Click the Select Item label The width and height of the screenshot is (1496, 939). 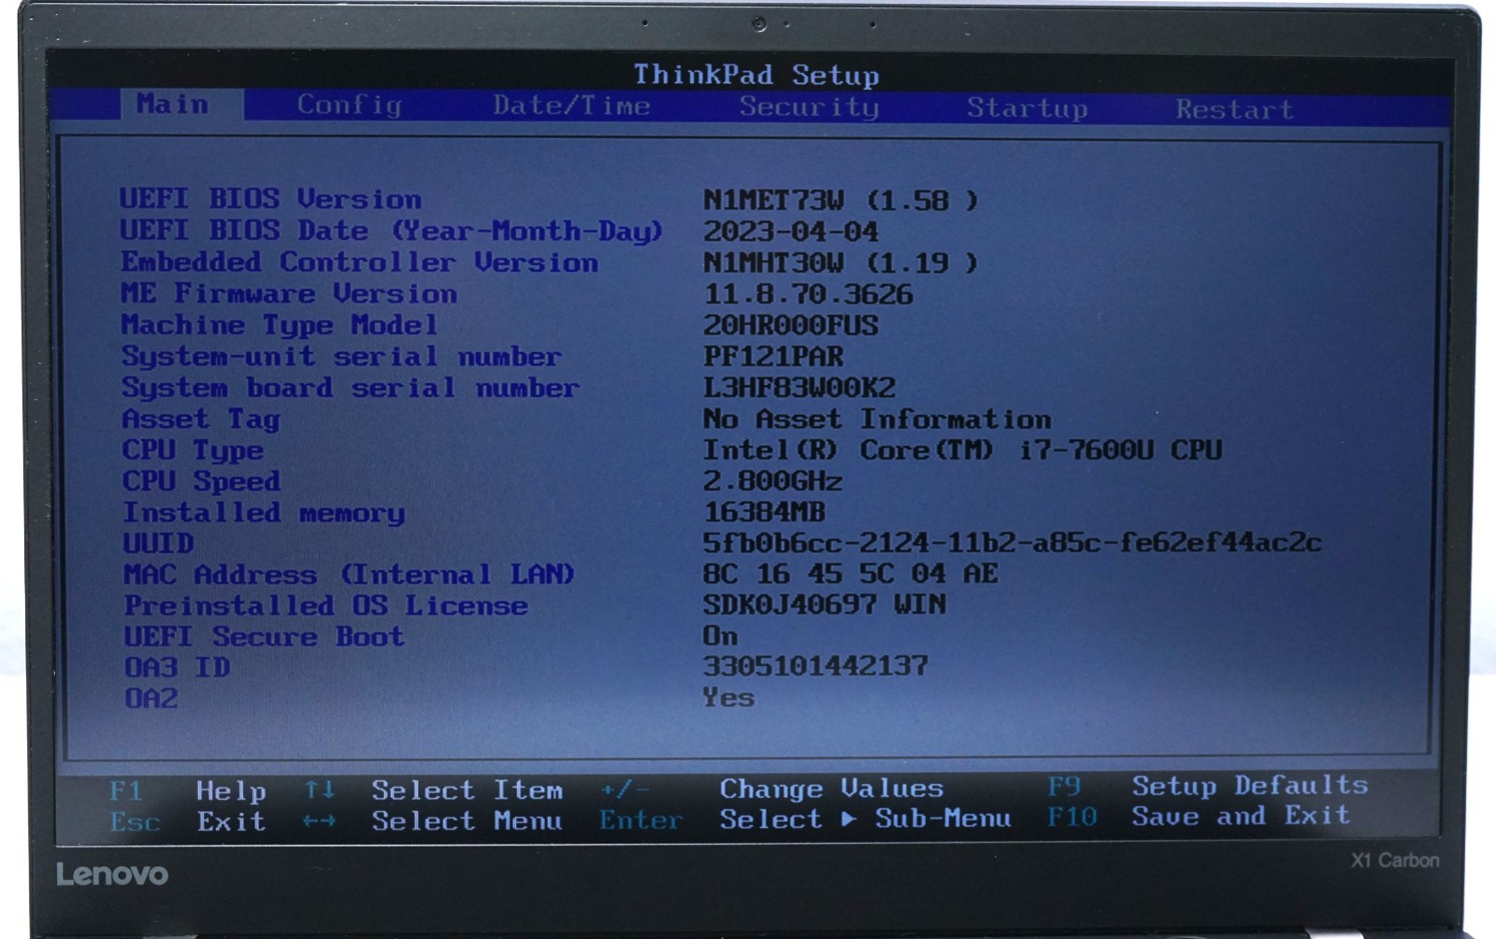467,790
